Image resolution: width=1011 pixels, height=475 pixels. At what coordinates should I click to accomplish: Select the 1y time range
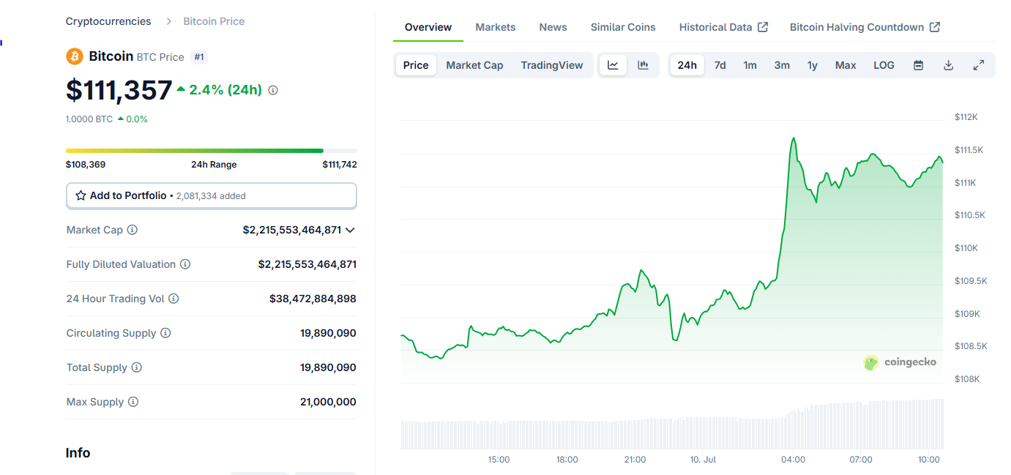pos(813,65)
